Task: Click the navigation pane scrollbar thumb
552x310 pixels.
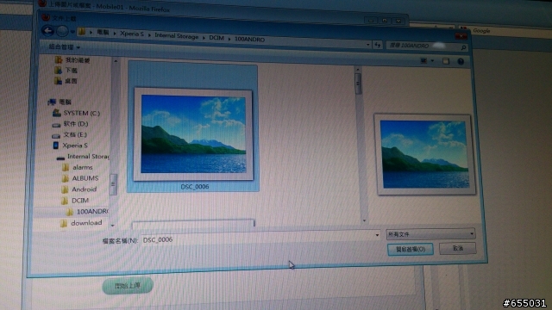Action: pos(113,184)
